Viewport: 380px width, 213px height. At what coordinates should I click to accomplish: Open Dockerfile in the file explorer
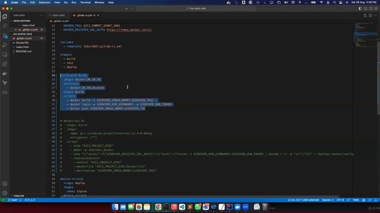coord(22,43)
